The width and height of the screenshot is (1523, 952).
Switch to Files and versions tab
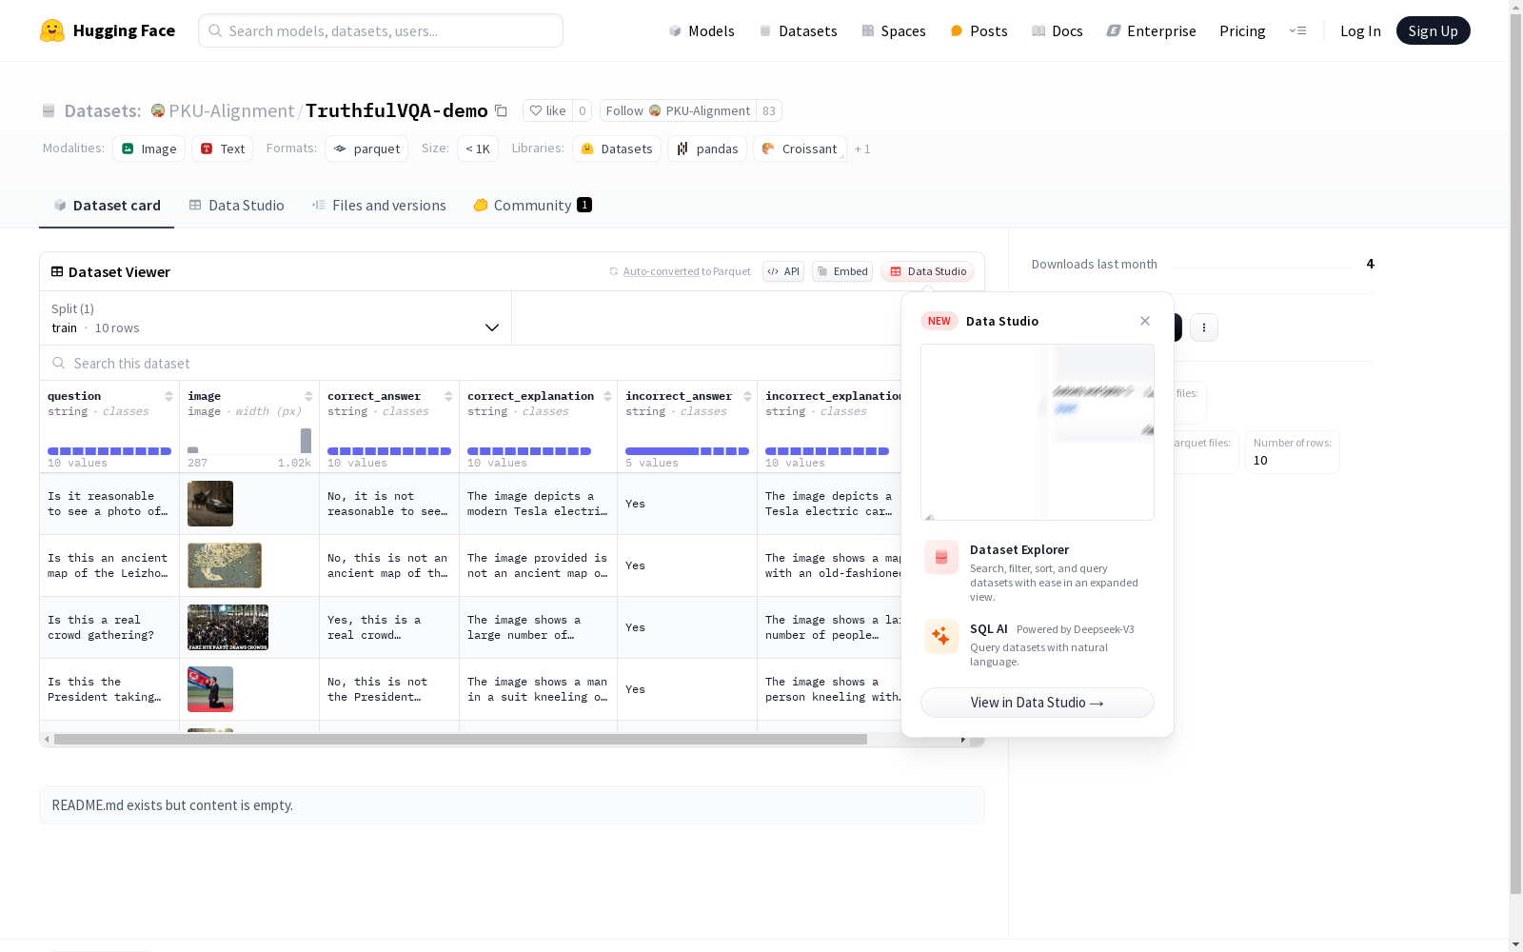pos(379,206)
